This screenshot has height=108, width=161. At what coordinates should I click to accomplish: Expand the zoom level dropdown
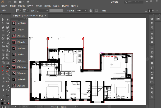tap(21, 107)
